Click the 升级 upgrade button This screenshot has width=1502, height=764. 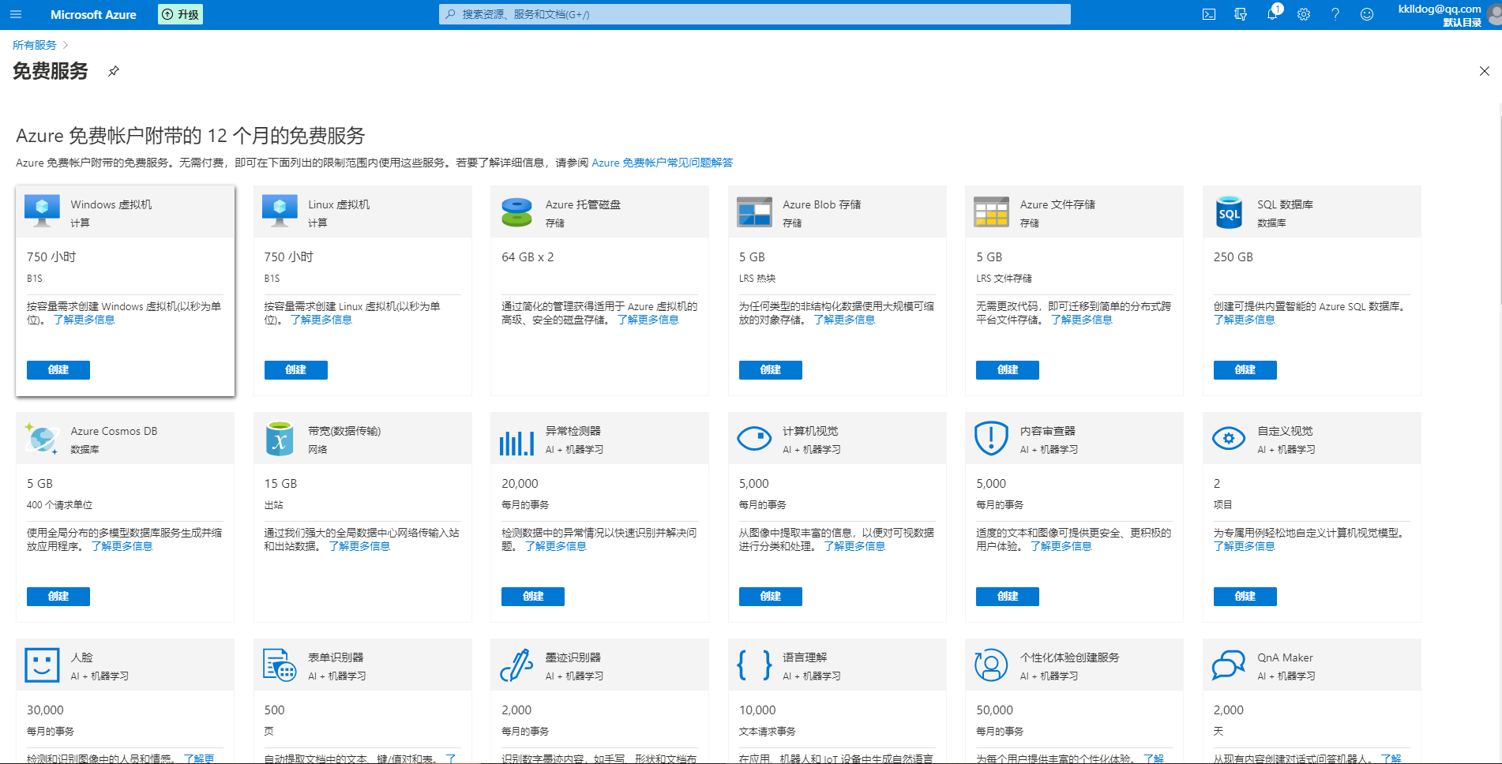(180, 14)
